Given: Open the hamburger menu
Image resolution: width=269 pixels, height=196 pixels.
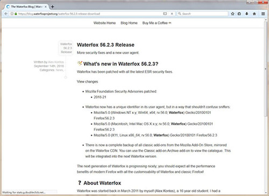Looking at the screenshot, I should pyautogui.click(x=263, y=13).
